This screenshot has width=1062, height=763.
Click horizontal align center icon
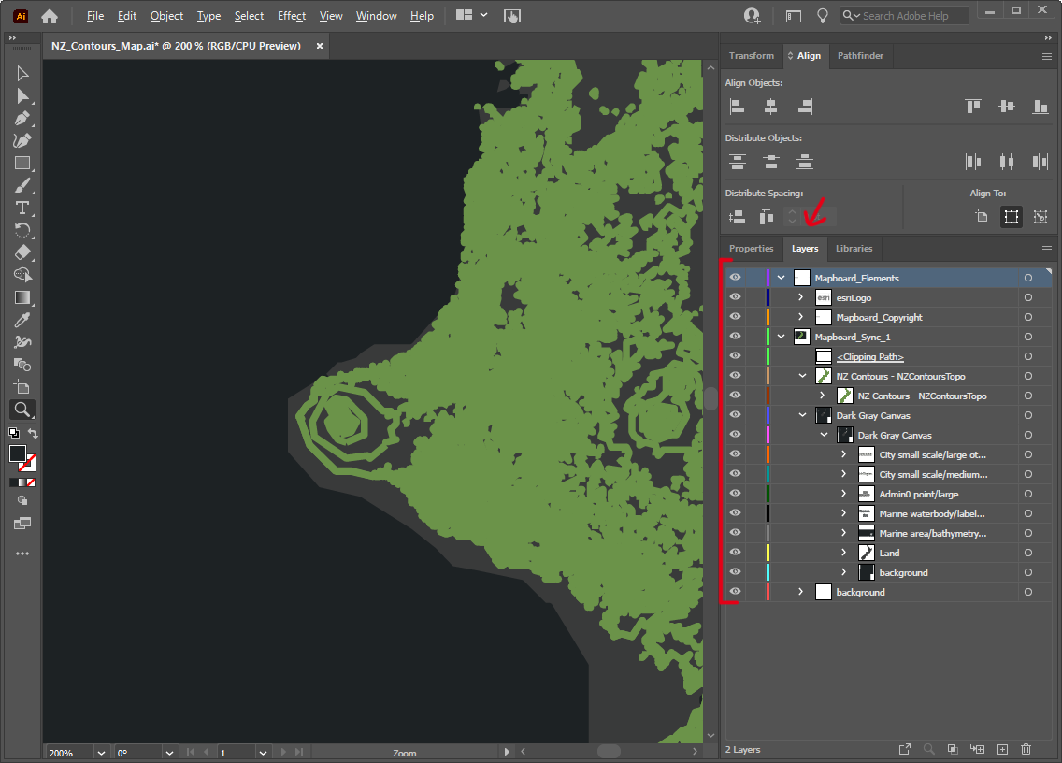(x=770, y=107)
